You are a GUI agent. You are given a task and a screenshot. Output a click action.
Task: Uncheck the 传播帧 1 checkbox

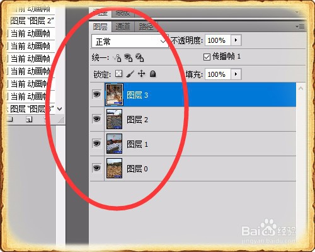[x=207, y=57]
